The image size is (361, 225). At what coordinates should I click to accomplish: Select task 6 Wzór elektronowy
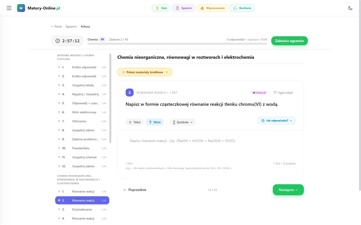coord(82,112)
